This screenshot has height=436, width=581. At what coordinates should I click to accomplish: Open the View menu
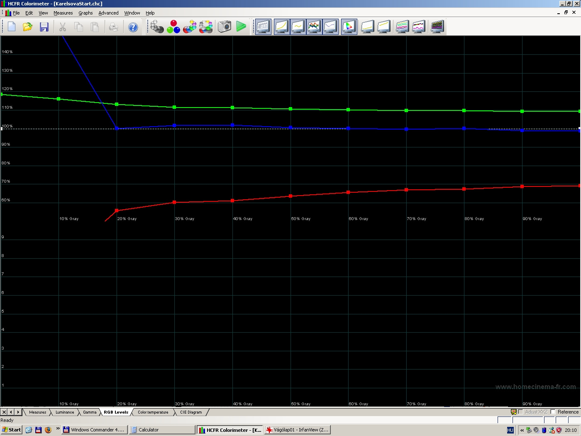pyautogui.click(x=43, y=13)
